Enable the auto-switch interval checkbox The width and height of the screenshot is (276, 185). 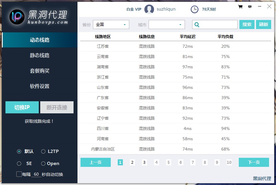coord(19,174)
